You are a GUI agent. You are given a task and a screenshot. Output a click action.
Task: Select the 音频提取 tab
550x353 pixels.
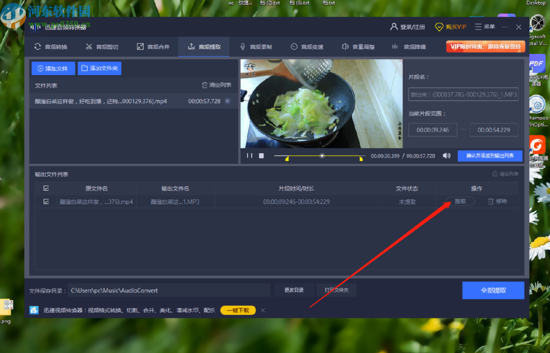click(204, 47)
